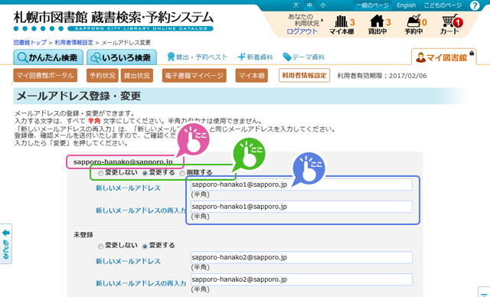Switch to 一般のページ
The height and width of the screenshot is (297, 490).
coord(373,5)
